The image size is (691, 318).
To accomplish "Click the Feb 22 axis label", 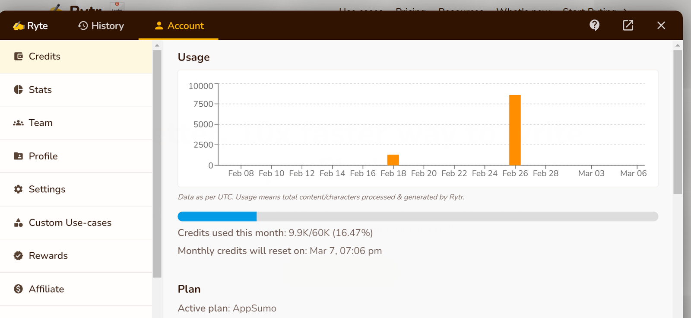I will 454,173.
